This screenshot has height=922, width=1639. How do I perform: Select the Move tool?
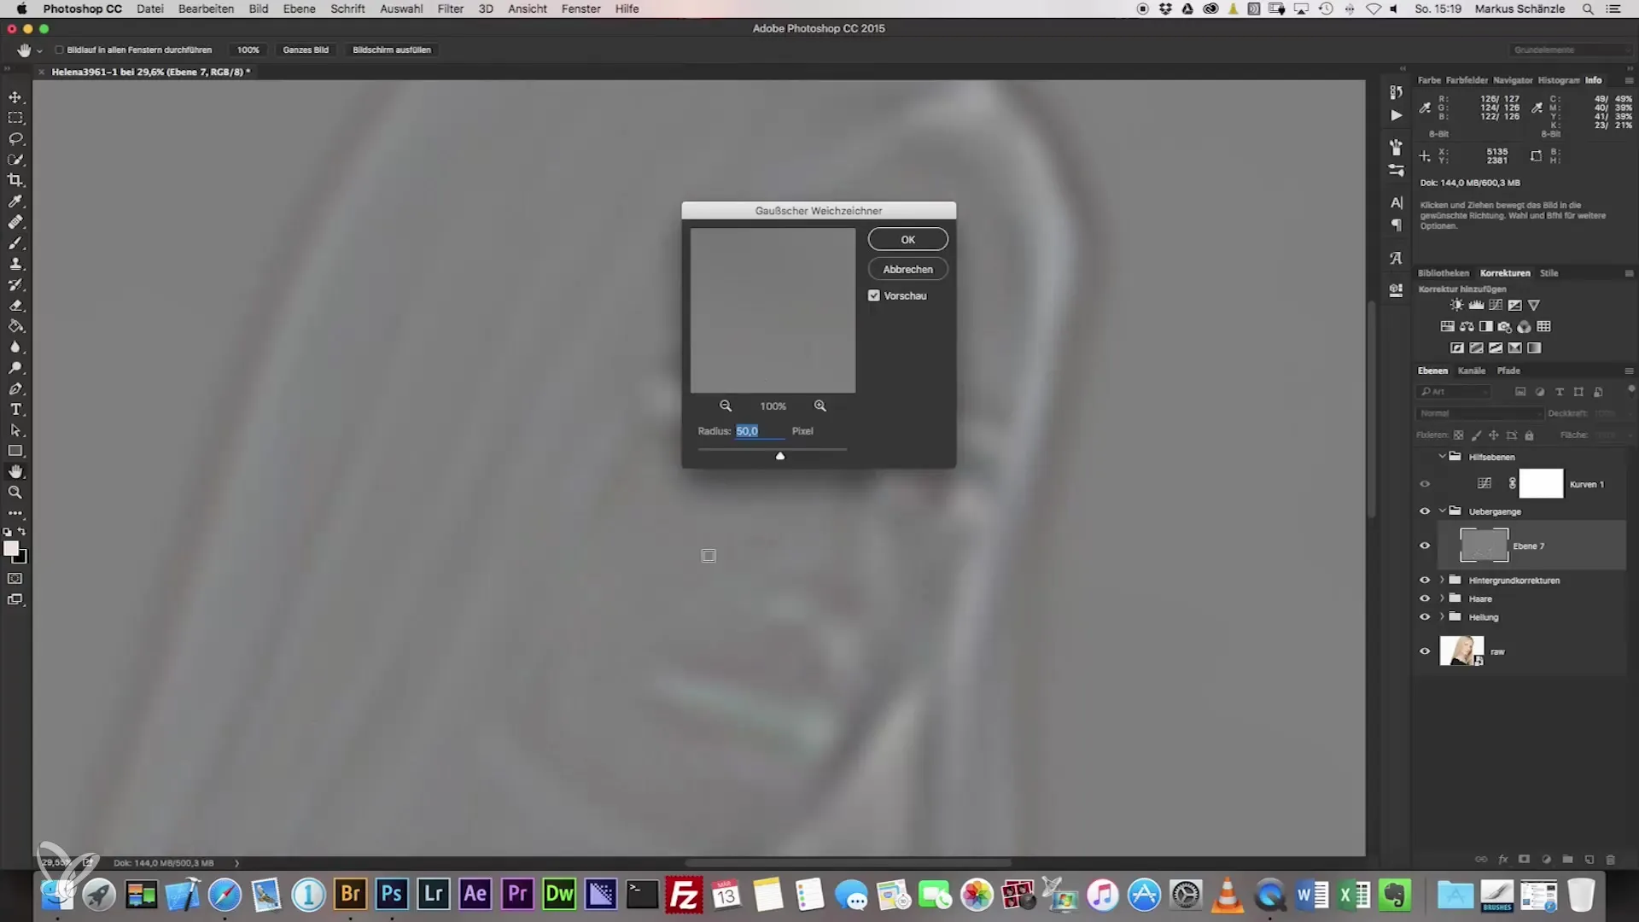pos(15,97)
